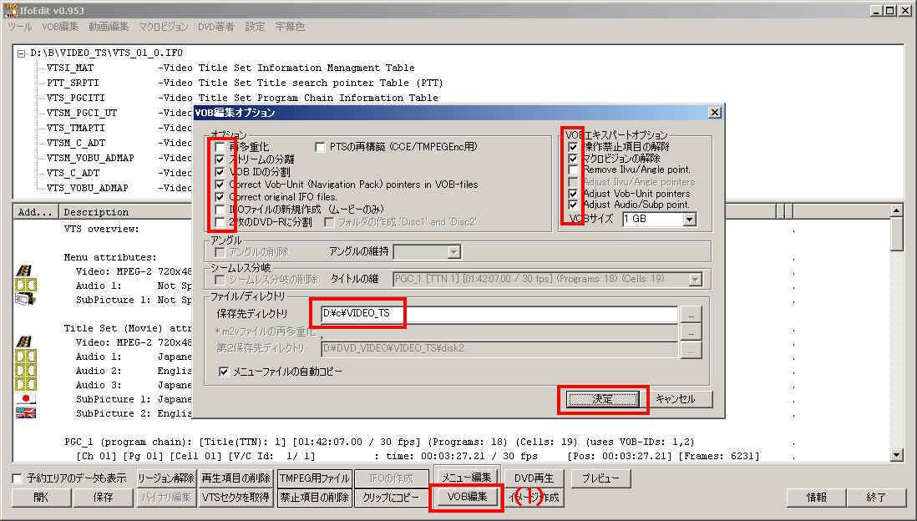The width and height of the screenshot is (917, 521).
Task: Open the VOBサイズ 1 GB dropdown
Action: (x=689, y=220)
